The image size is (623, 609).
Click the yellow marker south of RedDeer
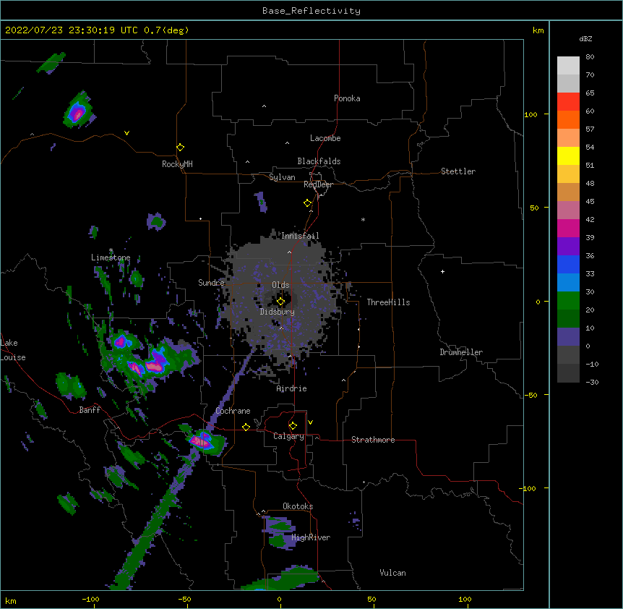pyautogui.click(x=307, y=203)
